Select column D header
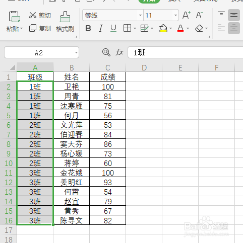The image size is (243, 243). (144, 67)
